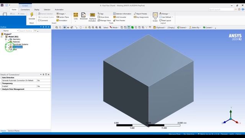Open Unit Converter

tap(120, 17)
